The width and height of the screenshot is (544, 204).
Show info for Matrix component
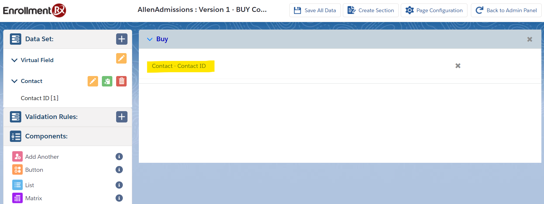119,198
